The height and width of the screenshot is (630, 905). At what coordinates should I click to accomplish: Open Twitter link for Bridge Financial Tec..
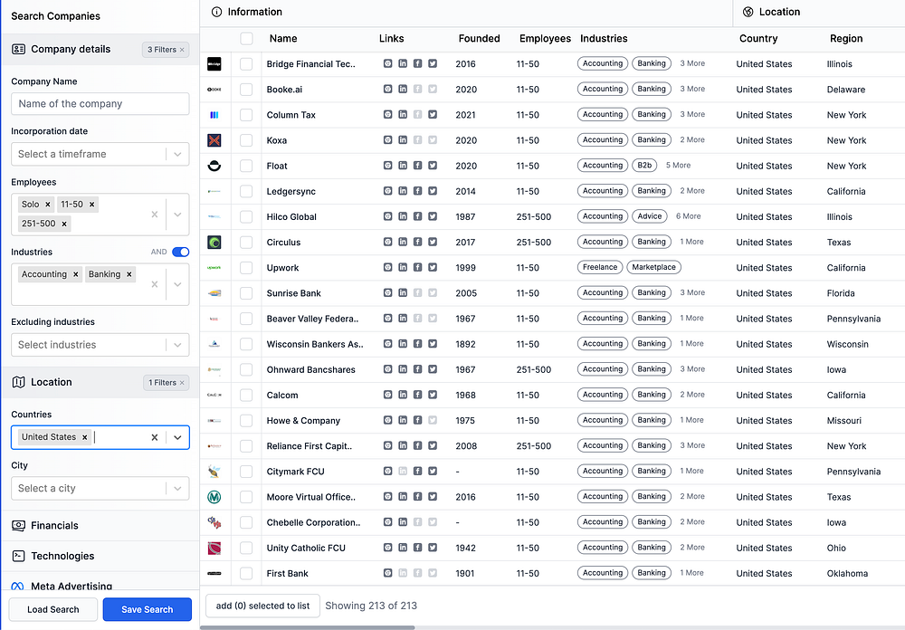(433, 63)
